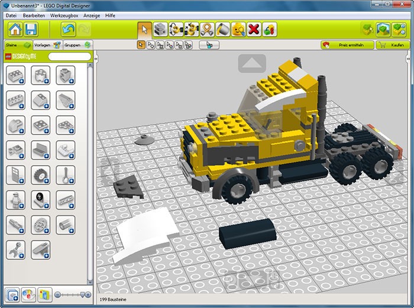
Task: Toggle the first palette view mode button at bottom left
Action: [12, 294]
